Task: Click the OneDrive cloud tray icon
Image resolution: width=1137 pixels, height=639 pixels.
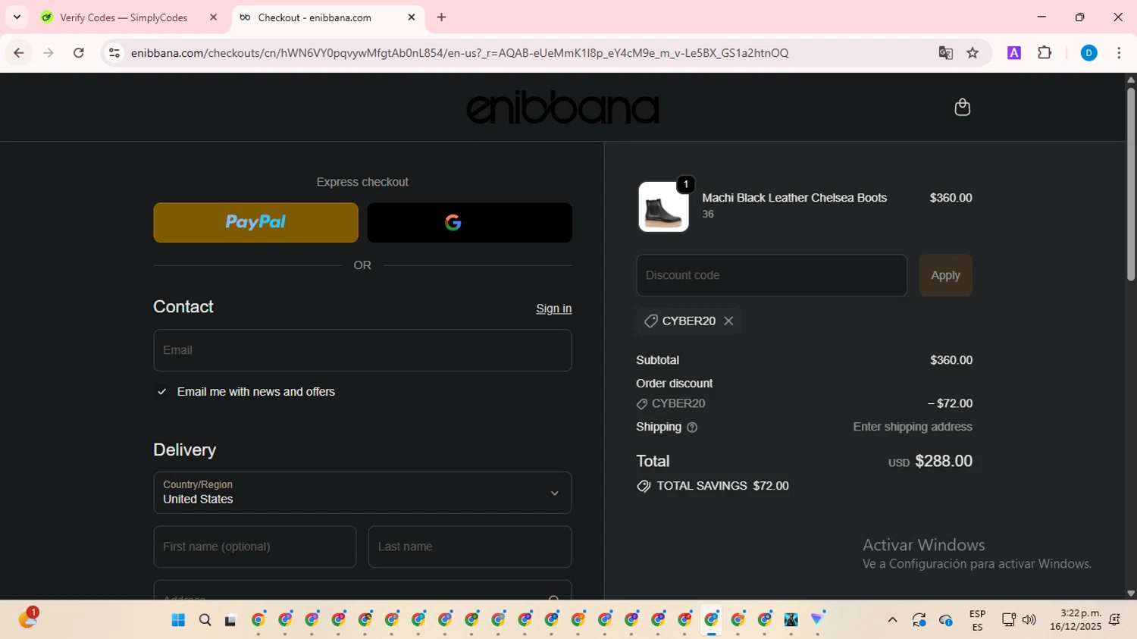Action: [946, 620]
